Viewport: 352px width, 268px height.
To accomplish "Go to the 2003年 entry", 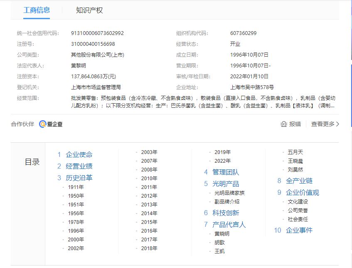I will tap(149, 152).
